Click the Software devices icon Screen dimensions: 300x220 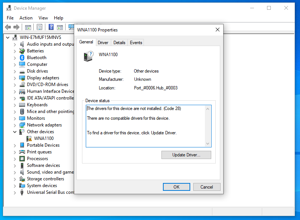pyautogui.click(x=22, y=165)
